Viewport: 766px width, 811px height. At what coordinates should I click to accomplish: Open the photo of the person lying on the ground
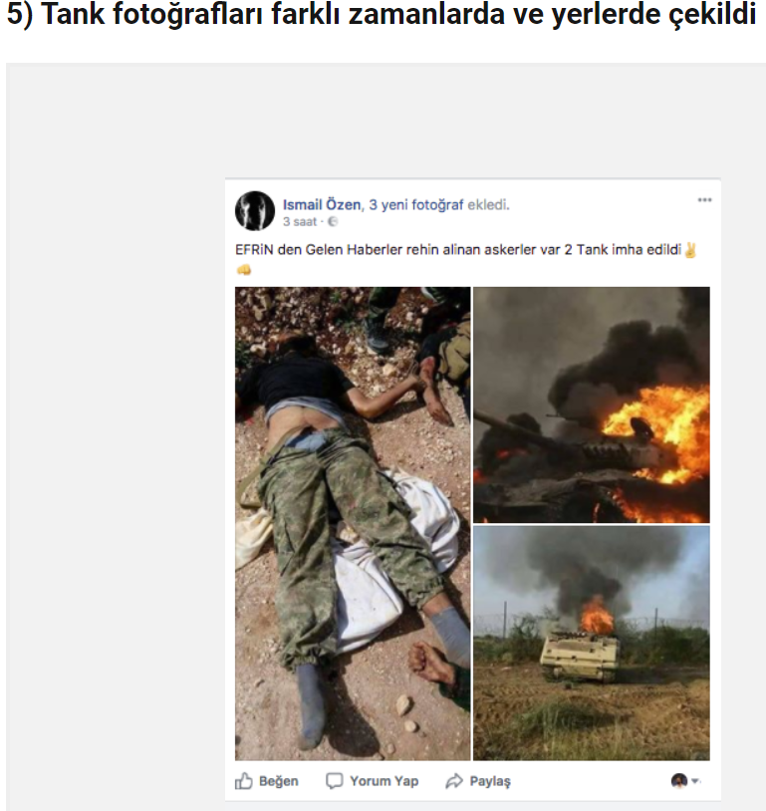353,523
